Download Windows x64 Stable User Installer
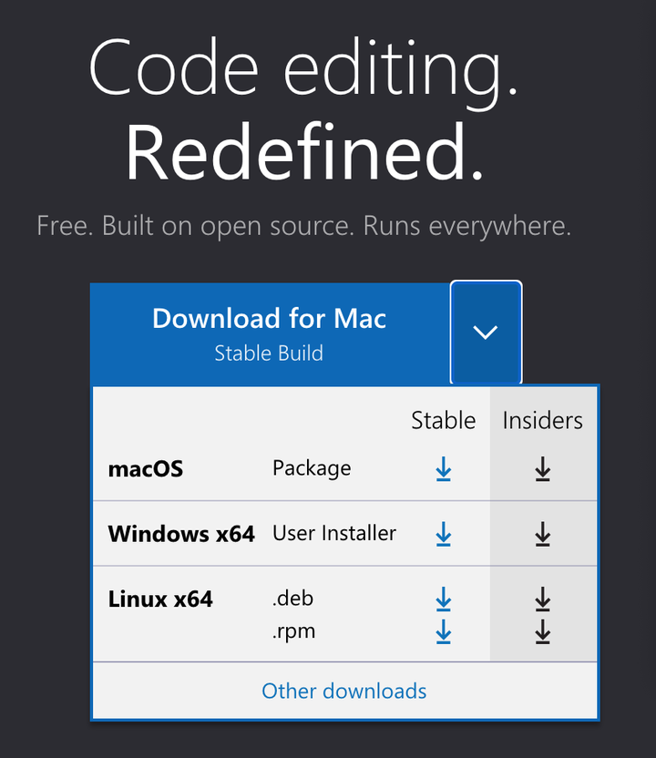656x758 pixels. 444,534
